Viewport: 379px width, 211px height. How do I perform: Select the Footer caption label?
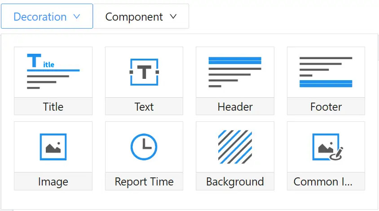[326, 107]
